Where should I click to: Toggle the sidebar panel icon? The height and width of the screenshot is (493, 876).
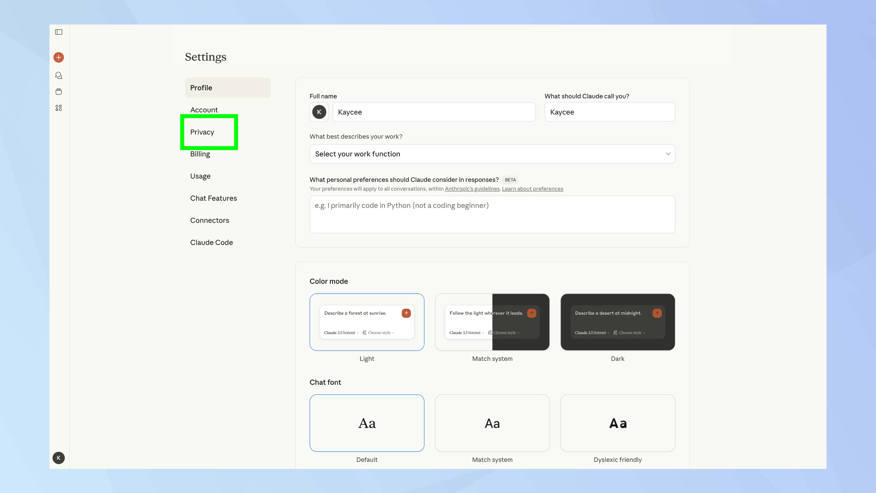tap(59, 32)
